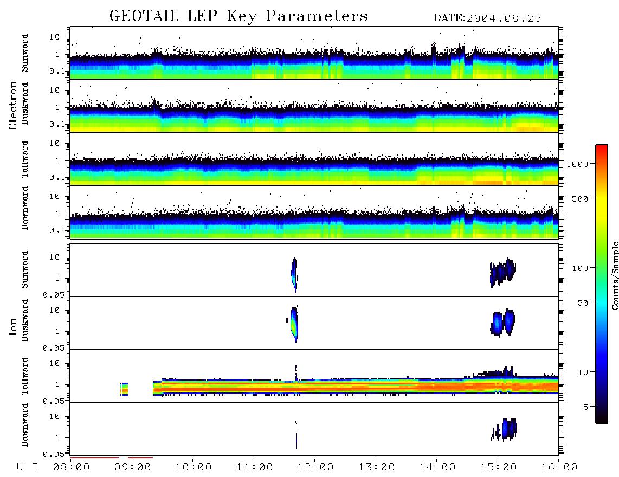The height and width of the screenshot is (477, 619).
Task: Click the Ion "Tailward" panel label
Action: click(25, 376)
